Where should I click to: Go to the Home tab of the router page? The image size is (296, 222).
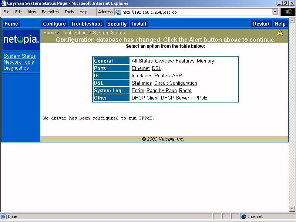point(11,24)
